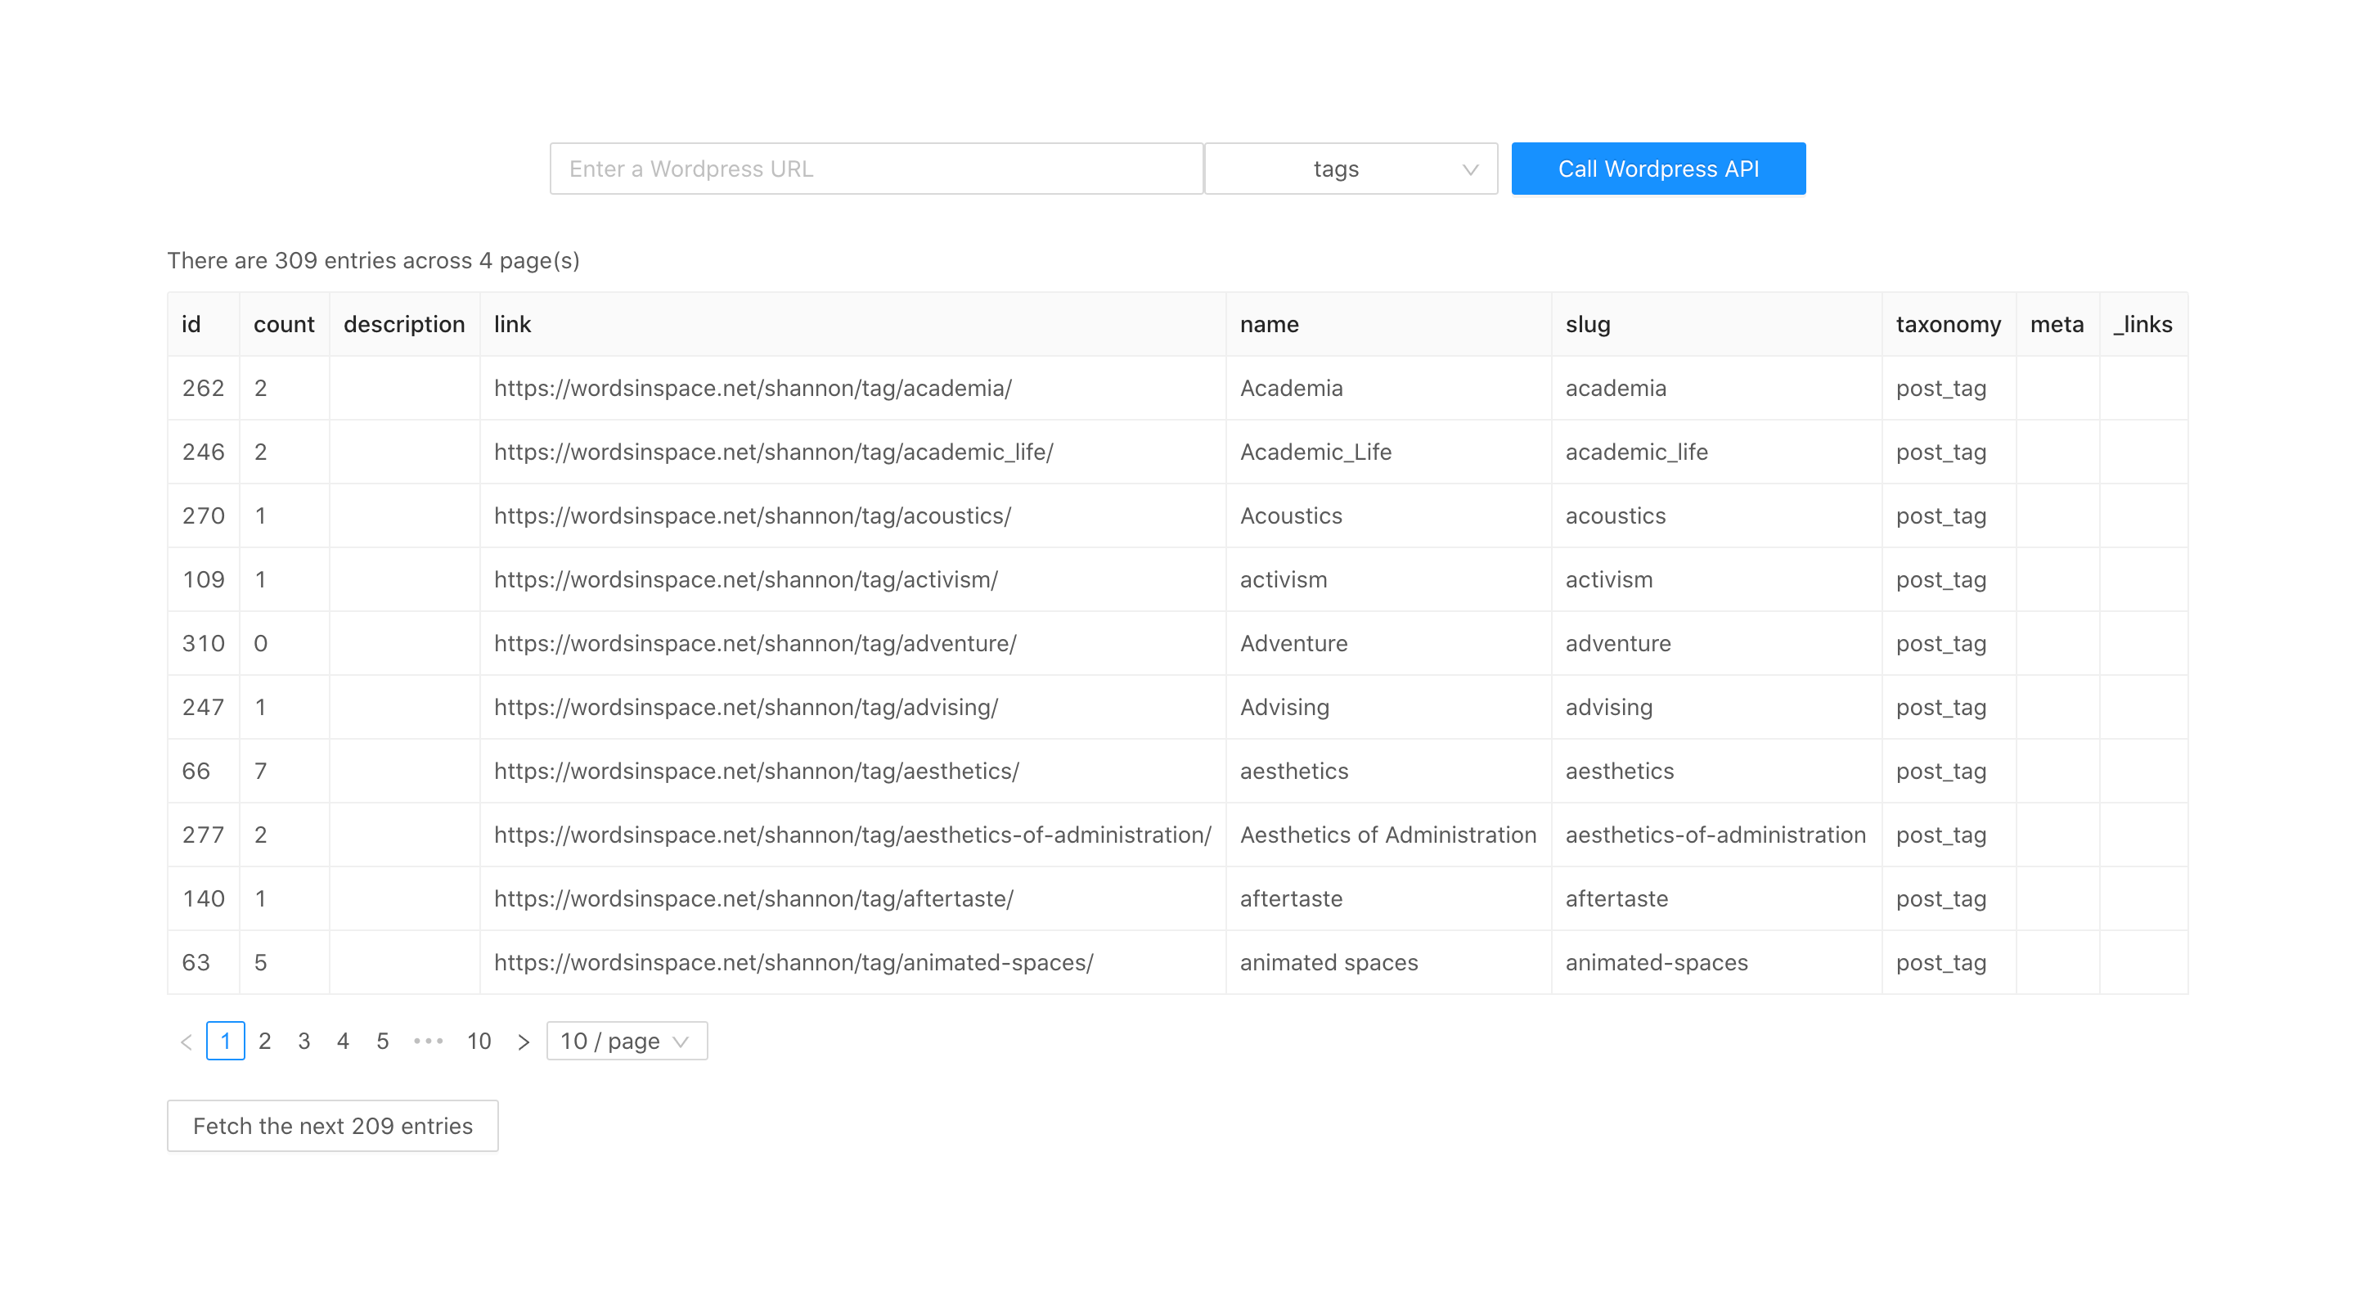Click Fetch the next 209 entries
This screenshot has height=1296, width=2356.
point(332,1126)
